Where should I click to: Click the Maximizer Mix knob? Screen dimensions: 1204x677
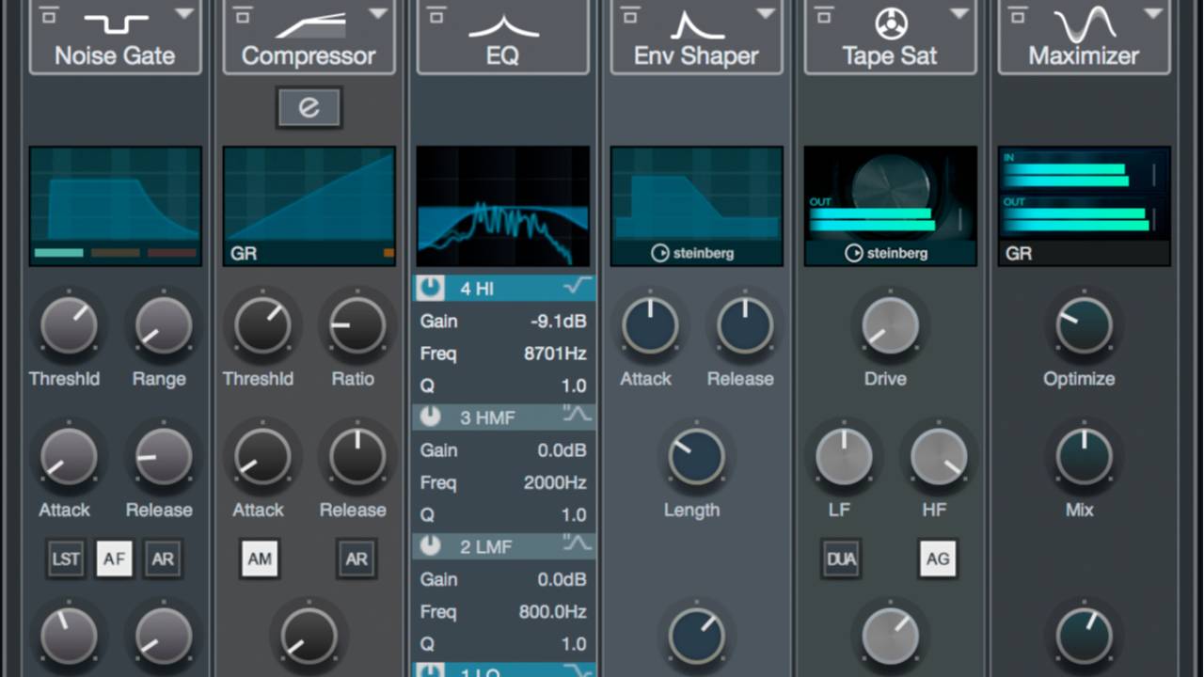coord(1084,456)
